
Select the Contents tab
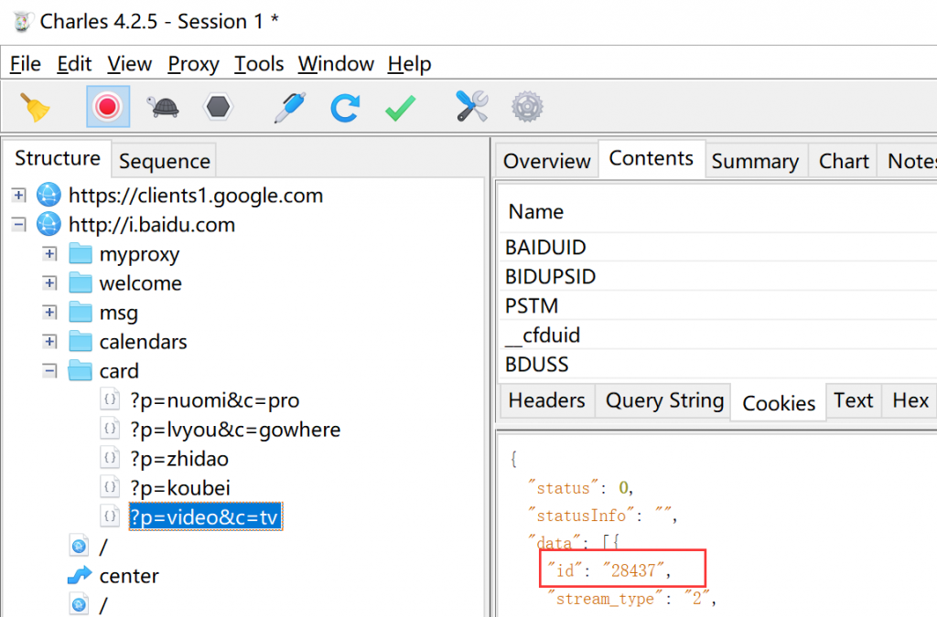(652, 158)
